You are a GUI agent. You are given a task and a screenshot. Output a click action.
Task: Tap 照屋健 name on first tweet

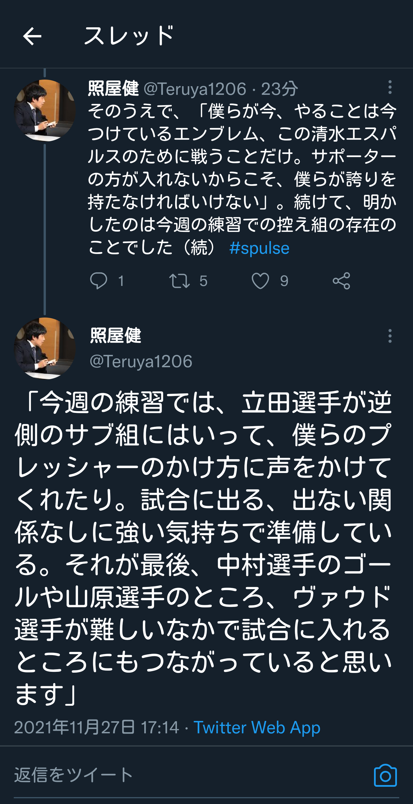(x=113, y=89)
